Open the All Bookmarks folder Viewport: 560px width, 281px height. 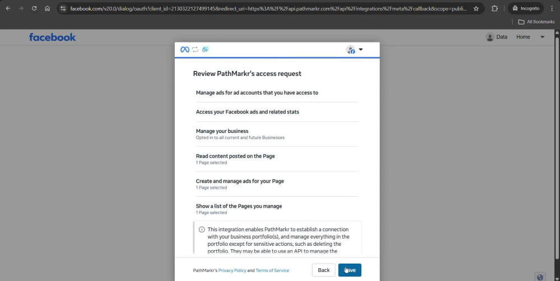click(536, 22)
